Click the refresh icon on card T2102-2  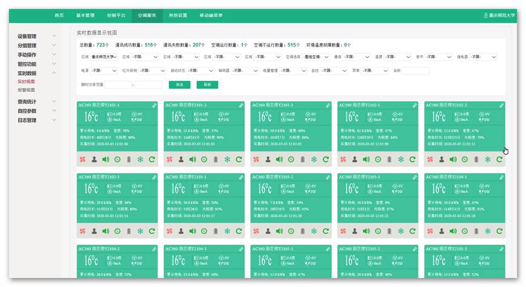[x=499, y=160]
